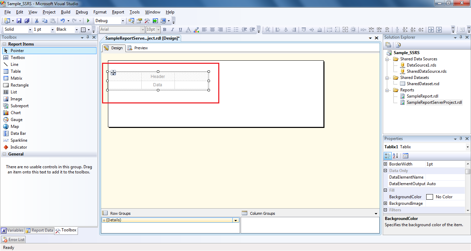Image resolution: width=471 pixels, height=251 pixels.
Task: Expand the BorderWidth property
Action: pos(385,164)
